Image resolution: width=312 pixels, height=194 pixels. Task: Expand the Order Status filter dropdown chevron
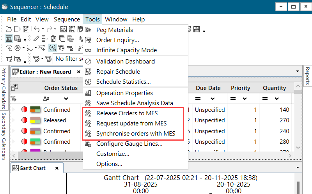(66, 99)
